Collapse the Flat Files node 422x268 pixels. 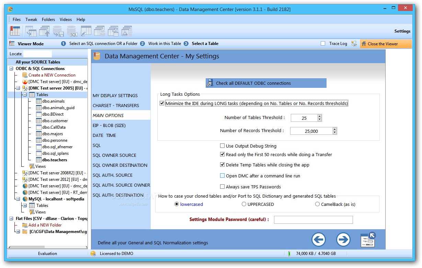(x=11, y=219)
